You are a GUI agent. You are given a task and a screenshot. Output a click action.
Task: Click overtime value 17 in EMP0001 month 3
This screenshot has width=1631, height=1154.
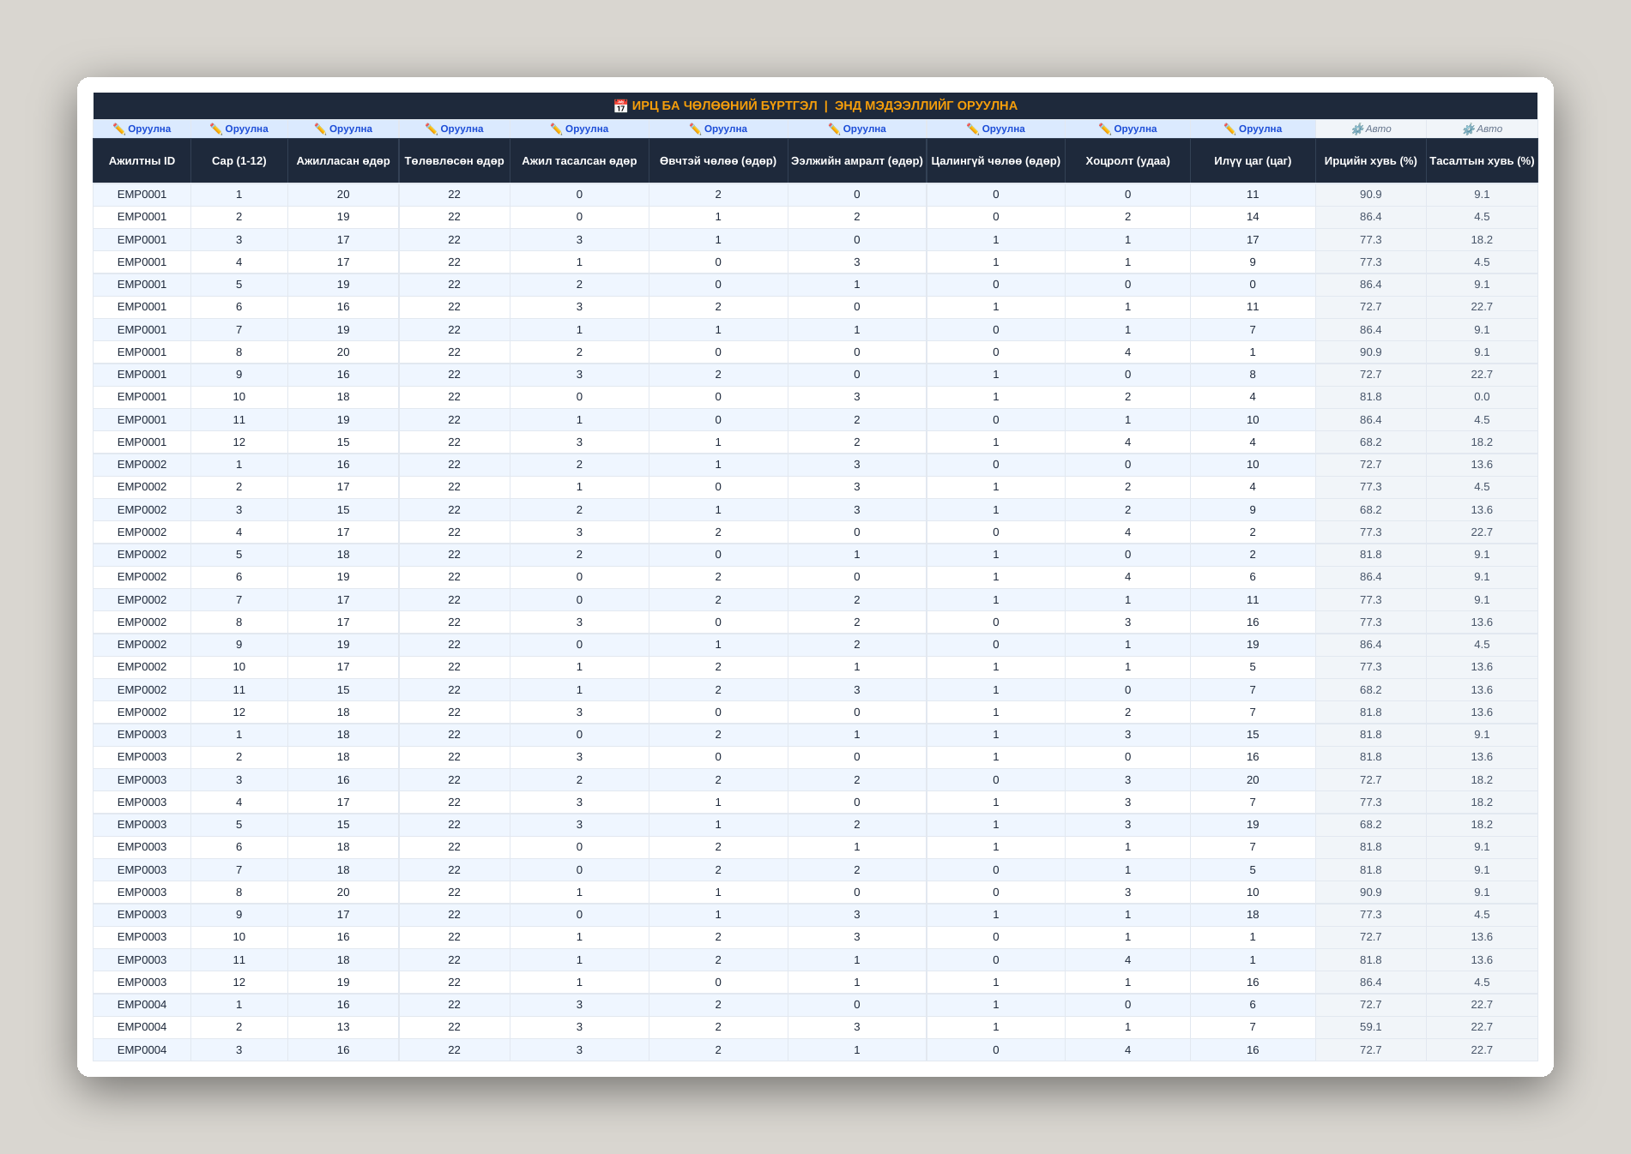coord(1253,239)
